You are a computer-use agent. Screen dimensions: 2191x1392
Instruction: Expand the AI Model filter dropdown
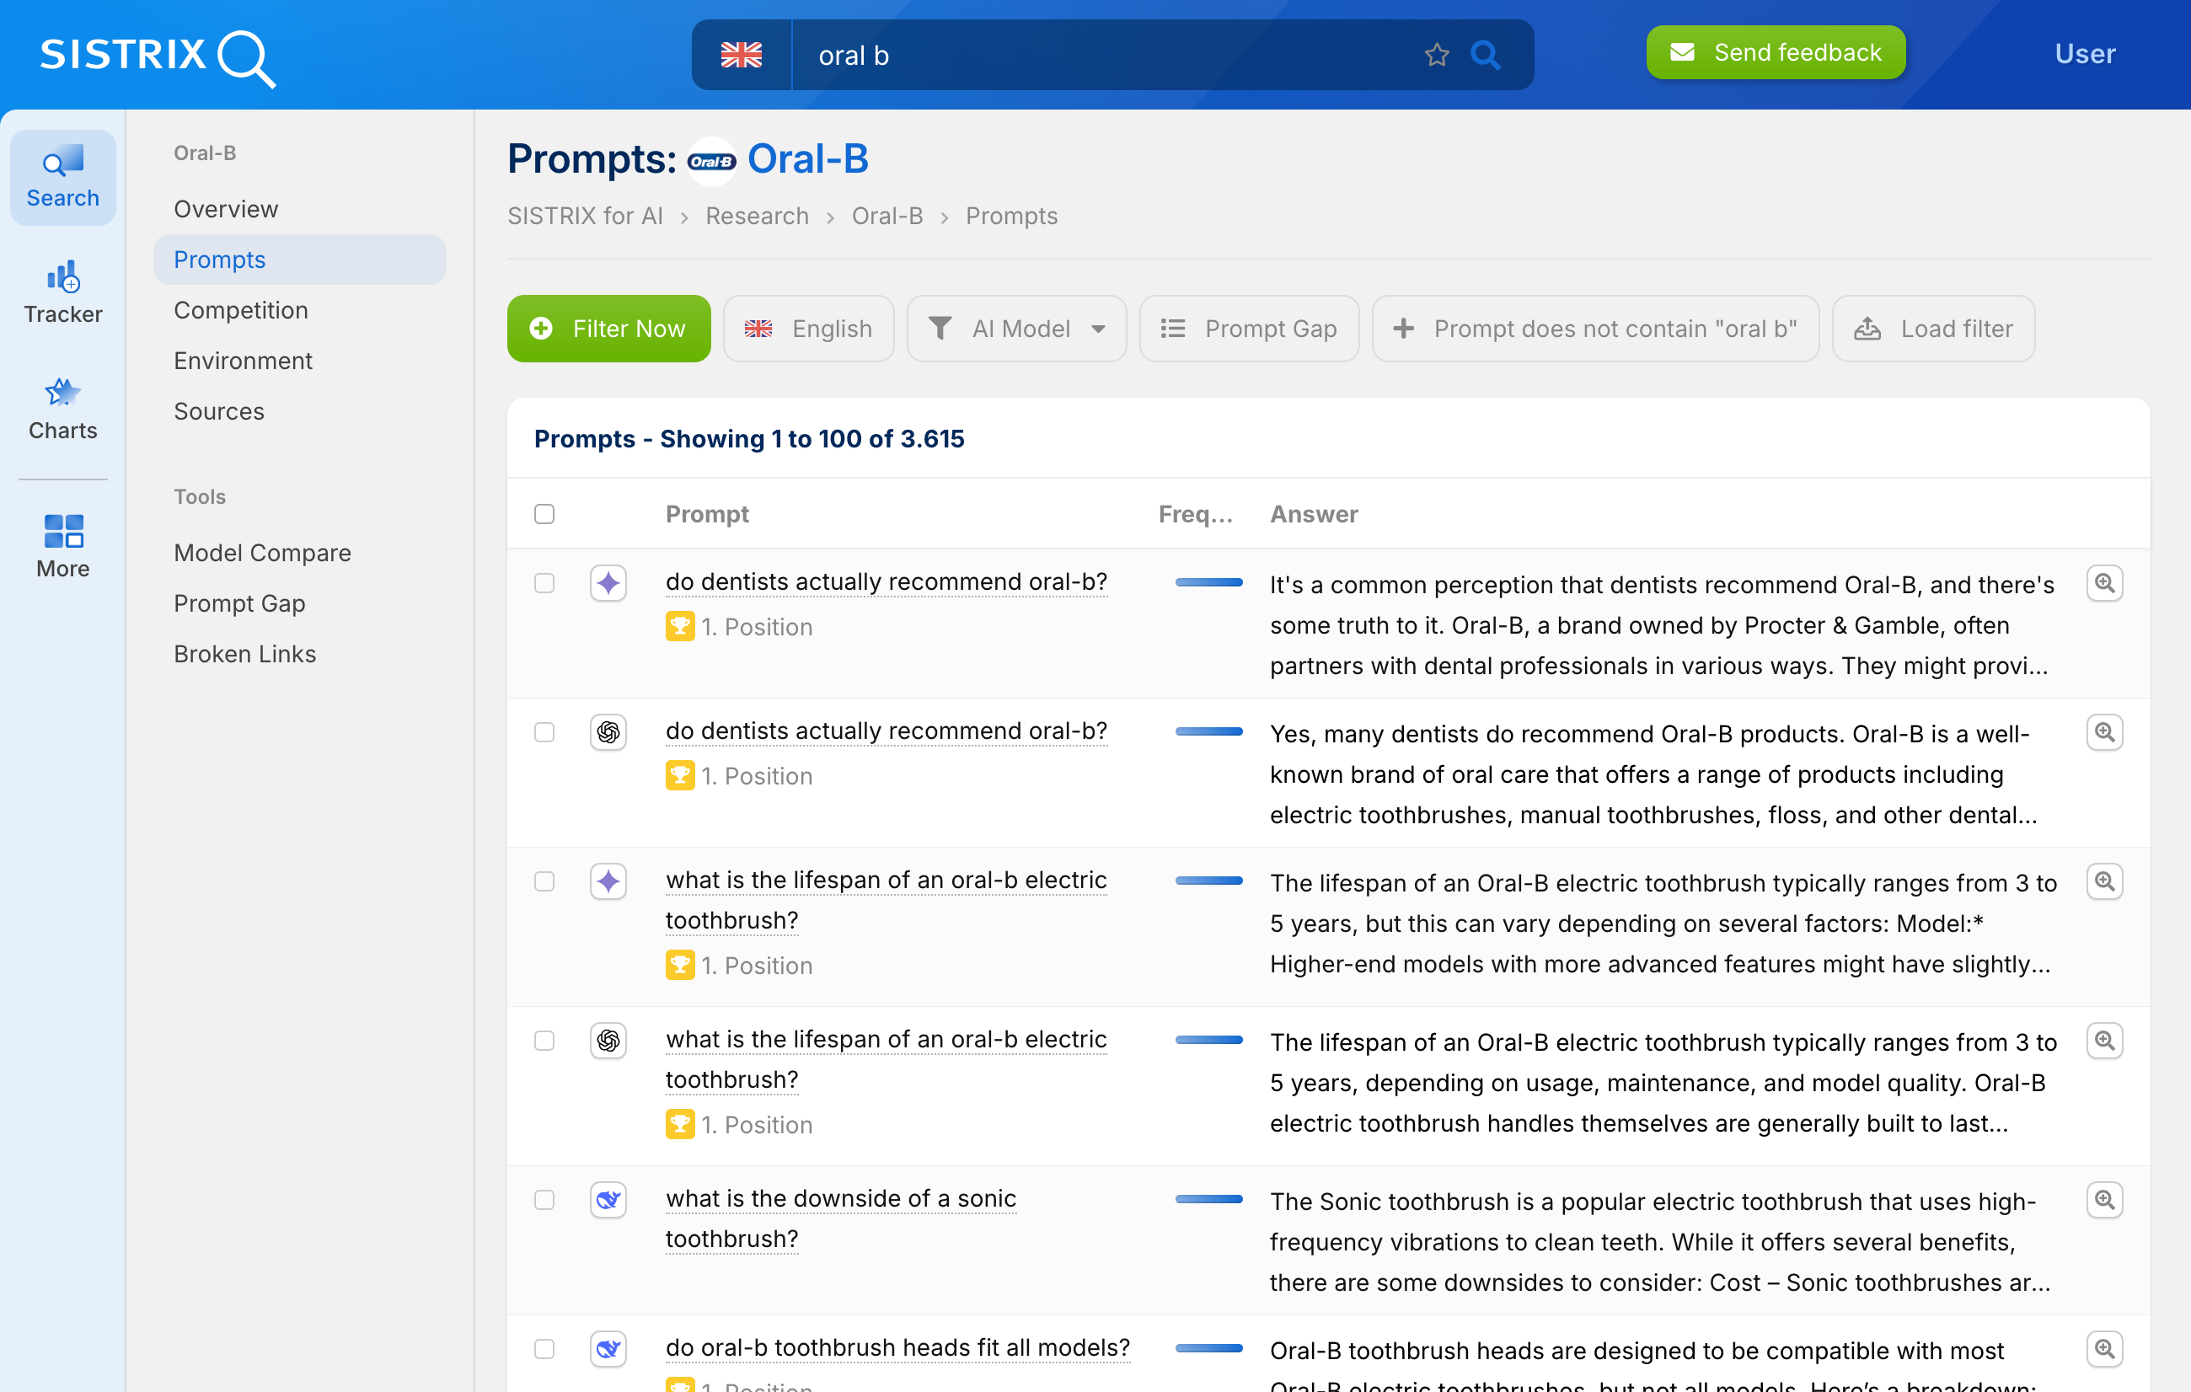[1016, 329]
